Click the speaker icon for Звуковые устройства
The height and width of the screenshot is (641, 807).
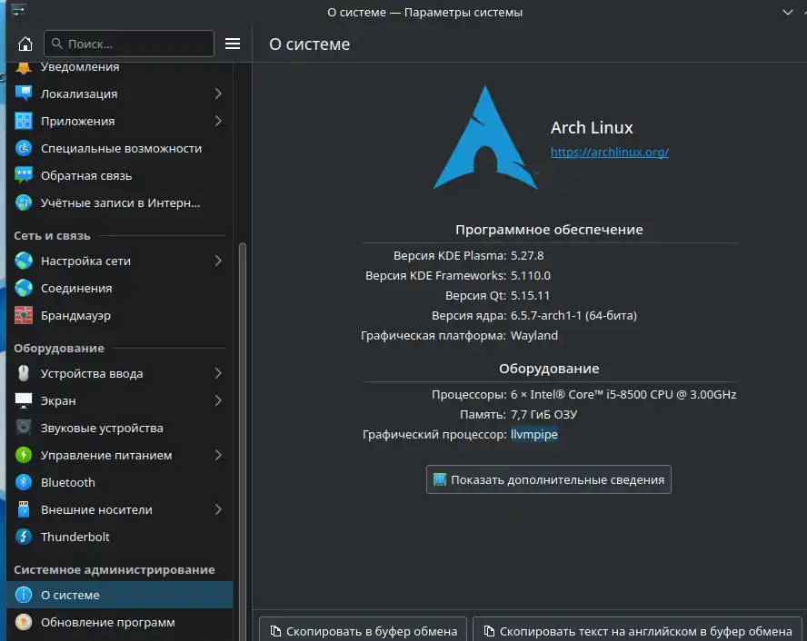pos(24,428)
